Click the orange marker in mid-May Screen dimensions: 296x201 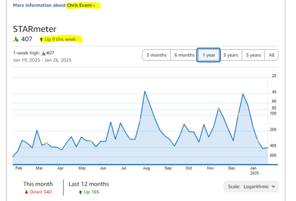pos(91,141)
